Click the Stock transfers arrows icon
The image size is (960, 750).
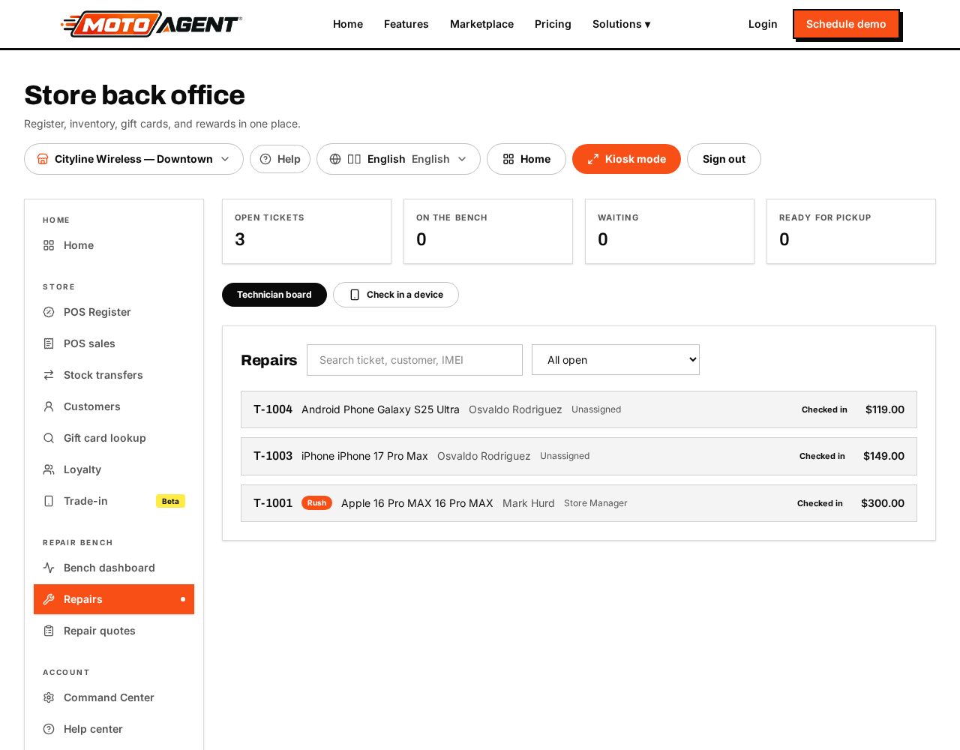click(x=49, y=375)
